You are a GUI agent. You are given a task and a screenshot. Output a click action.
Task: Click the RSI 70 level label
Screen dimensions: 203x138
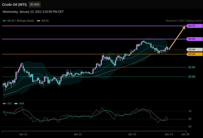(x=190, y=111)
